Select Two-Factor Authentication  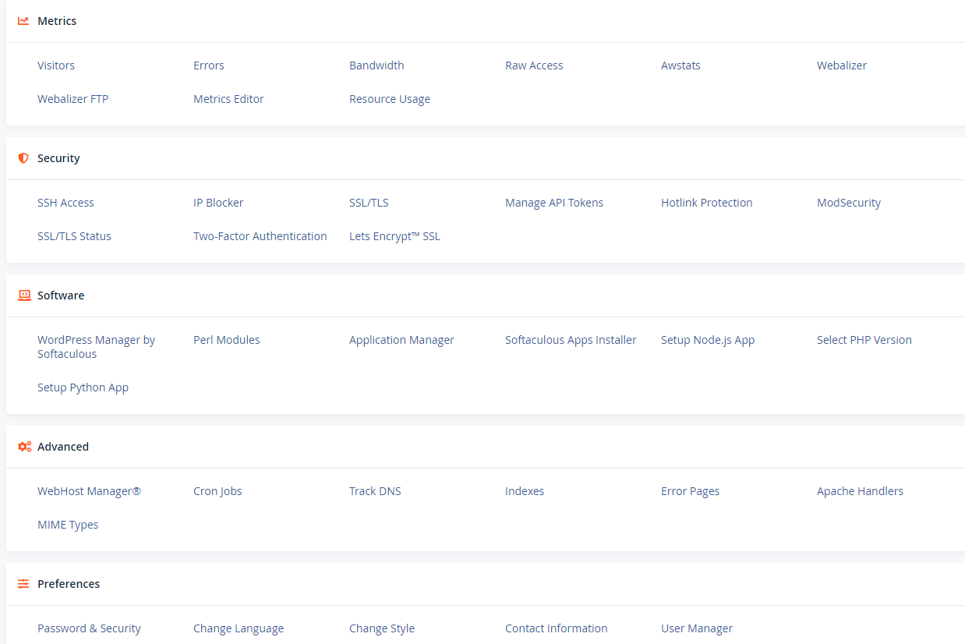coord(260,236)
